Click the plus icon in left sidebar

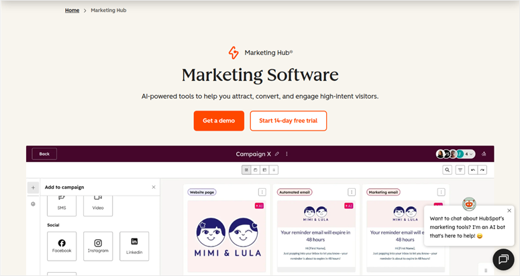click(33, 188)
